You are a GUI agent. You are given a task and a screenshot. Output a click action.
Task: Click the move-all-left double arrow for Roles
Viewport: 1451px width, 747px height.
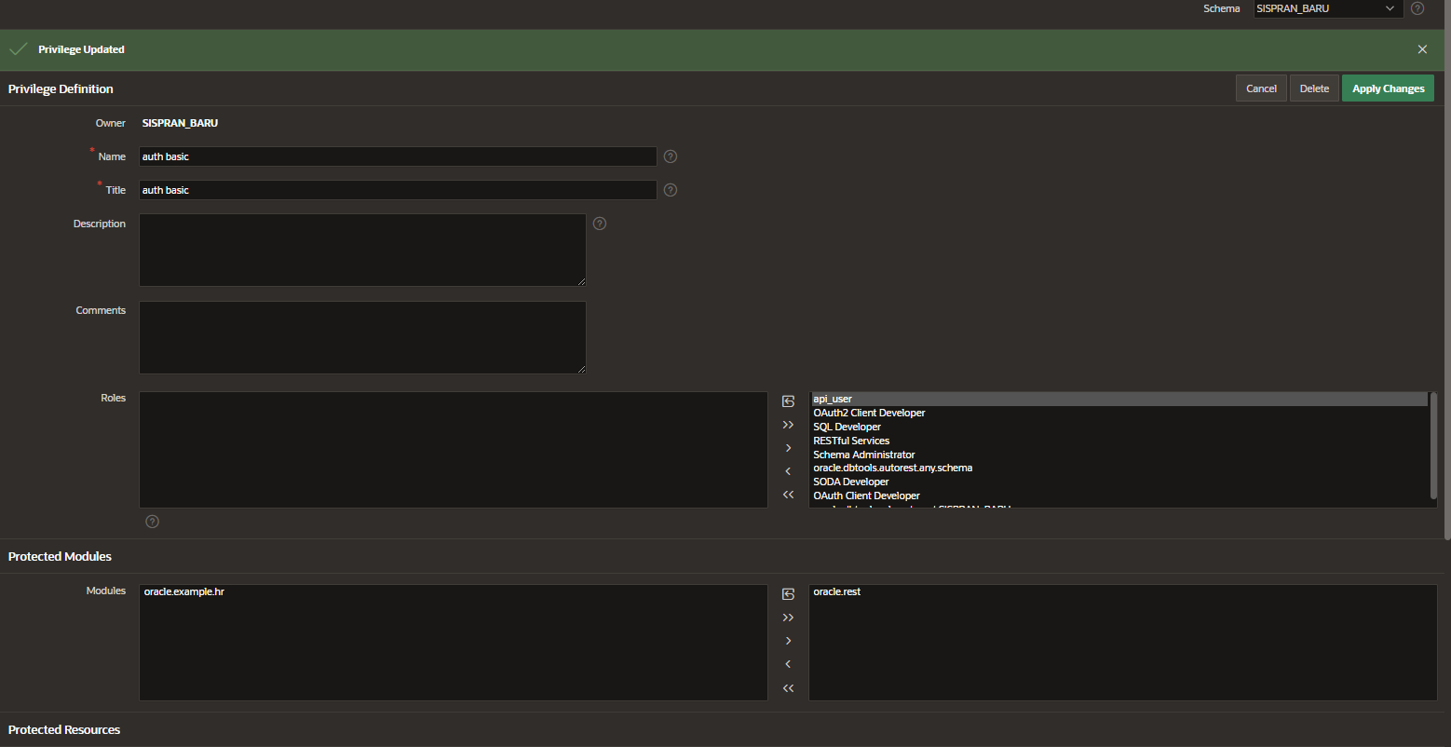[788, 495]
